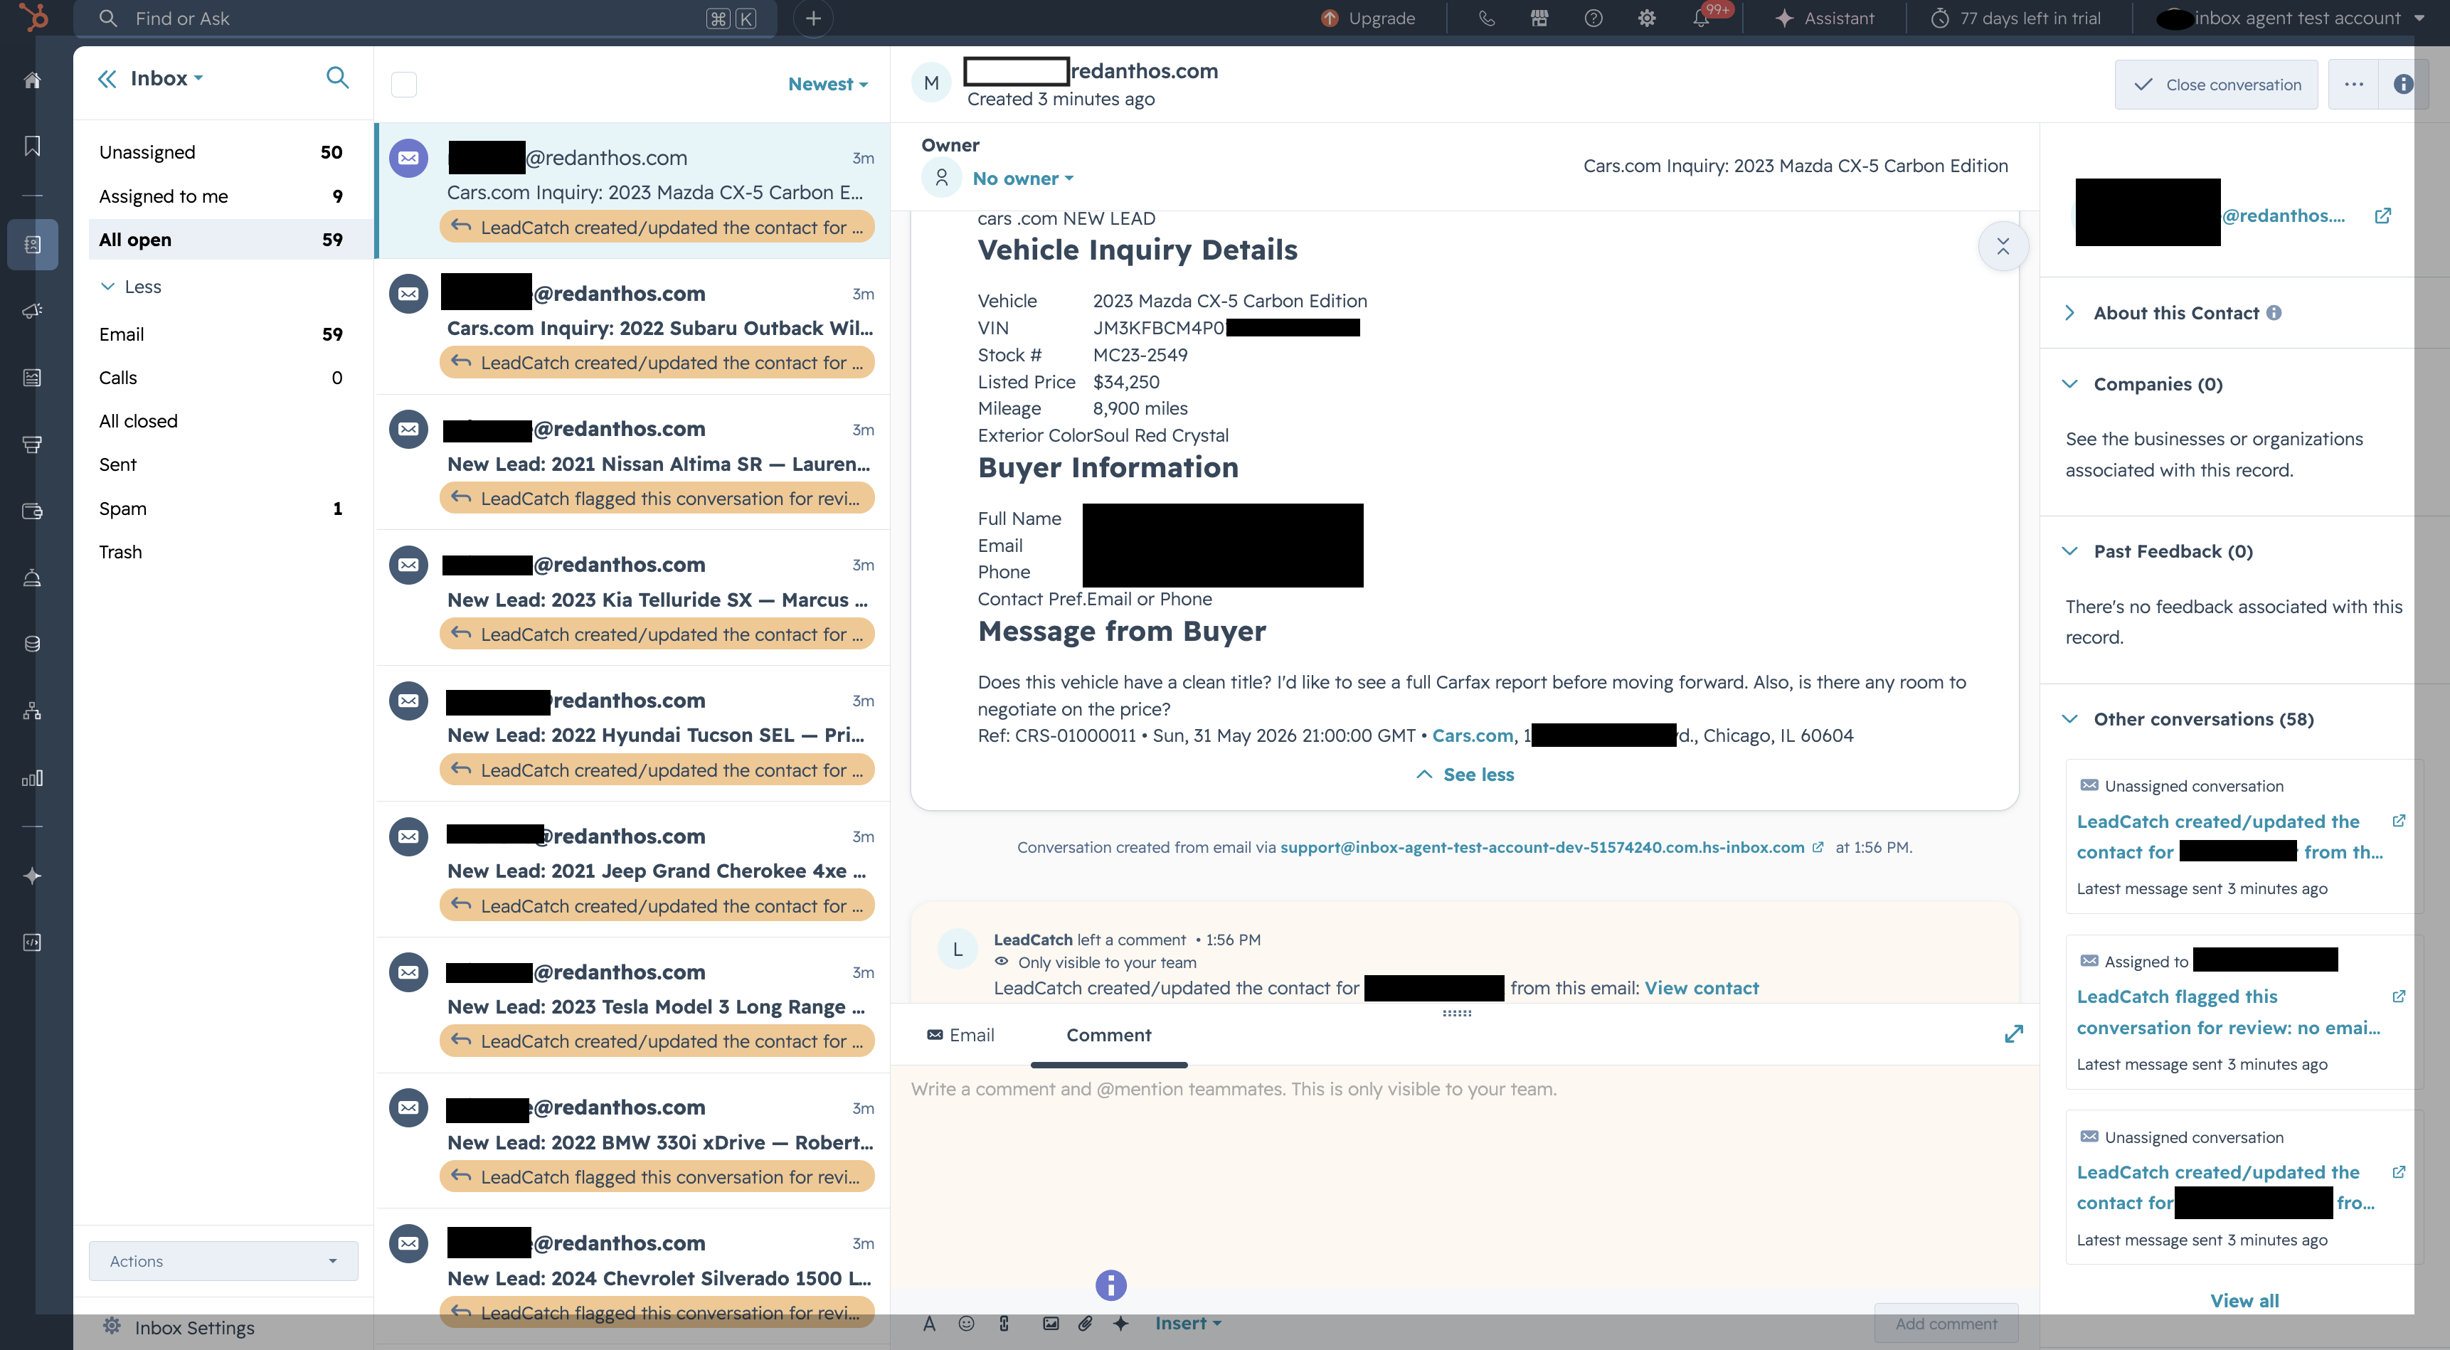Open the Bookmarks icon in left sidebar
Image resolution: width=2450 pixels, height=1350 pixels.
coord(32,147)
